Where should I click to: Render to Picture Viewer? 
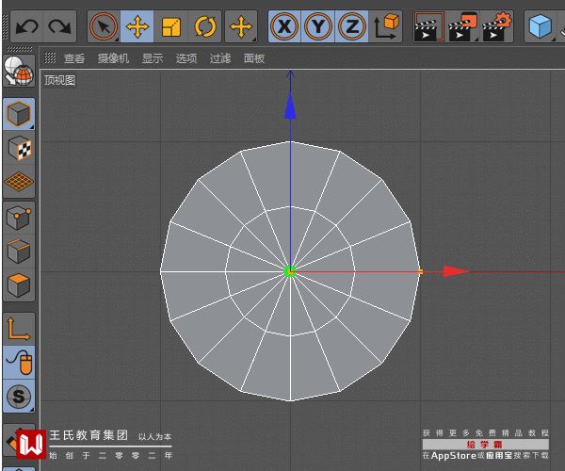click(462, 26)
